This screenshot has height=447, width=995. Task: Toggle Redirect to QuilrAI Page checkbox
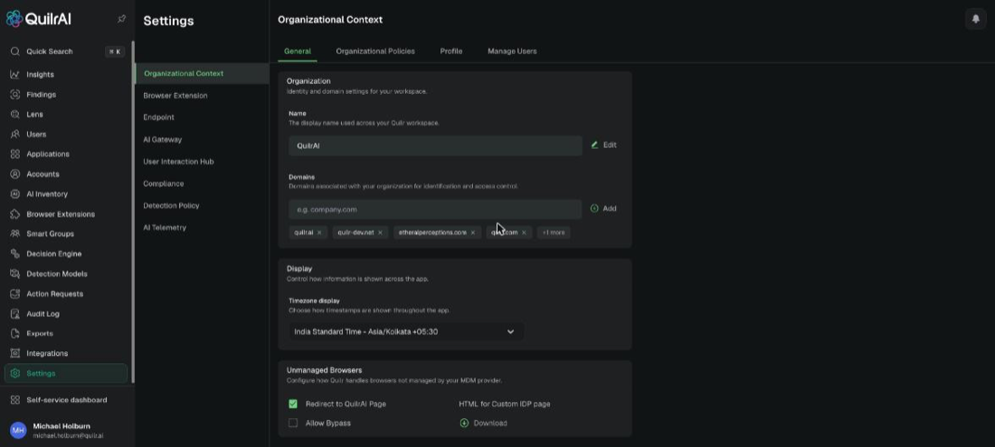coord(293,404)
